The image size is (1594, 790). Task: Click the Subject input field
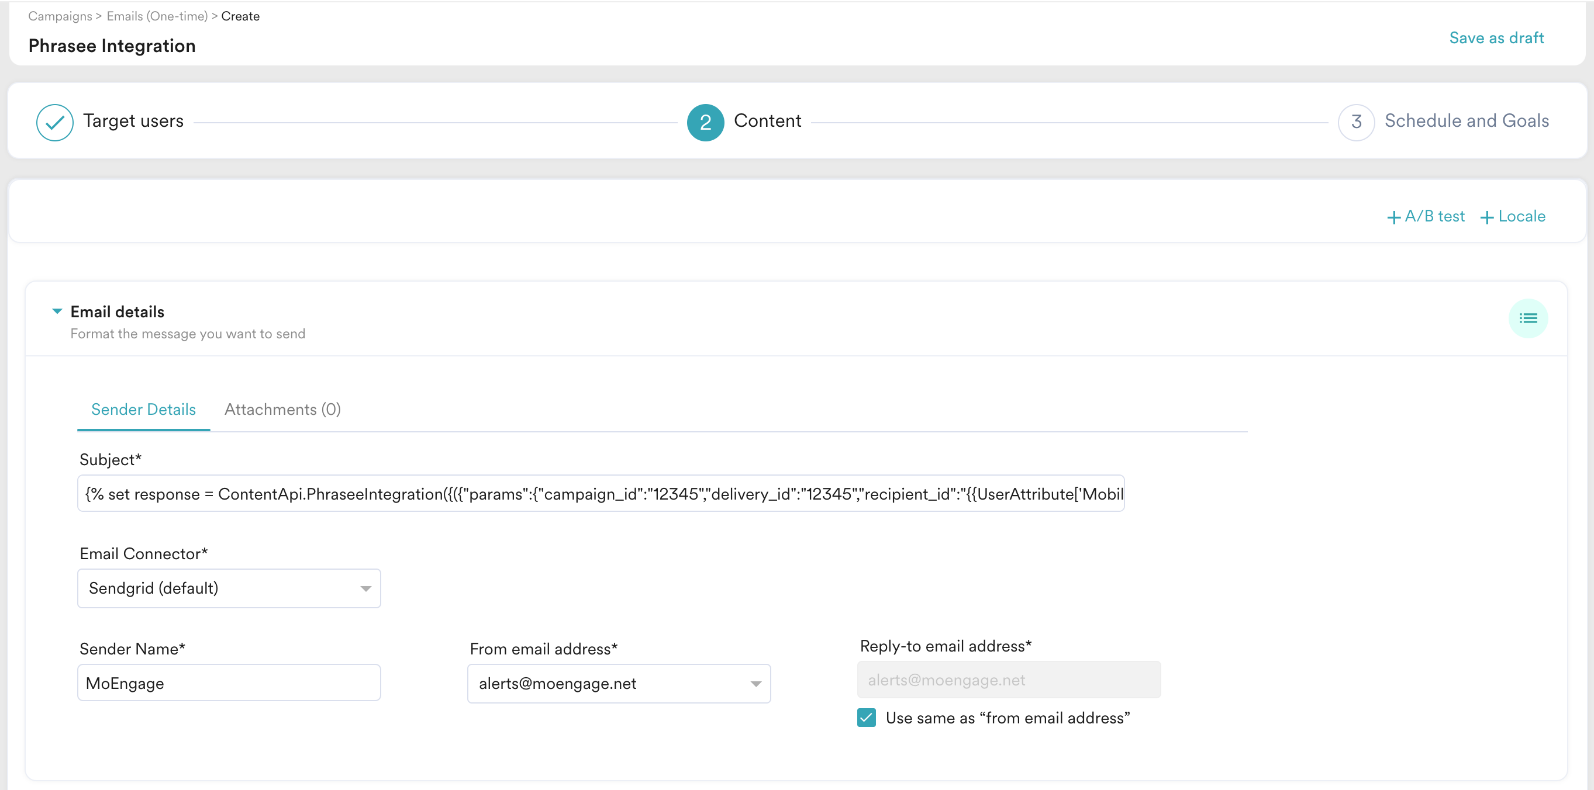click(x=600, y=493)
